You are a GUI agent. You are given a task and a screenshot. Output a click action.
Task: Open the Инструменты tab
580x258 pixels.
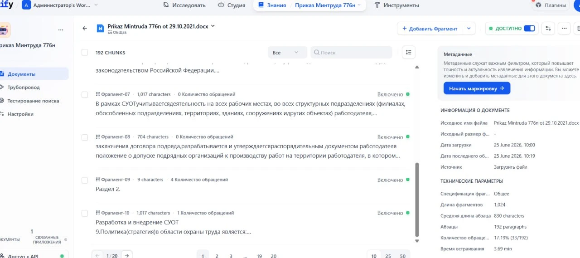[396, 5]
